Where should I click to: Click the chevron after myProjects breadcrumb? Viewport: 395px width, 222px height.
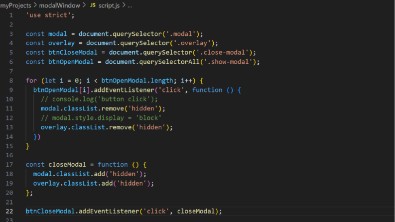[35, 5]
